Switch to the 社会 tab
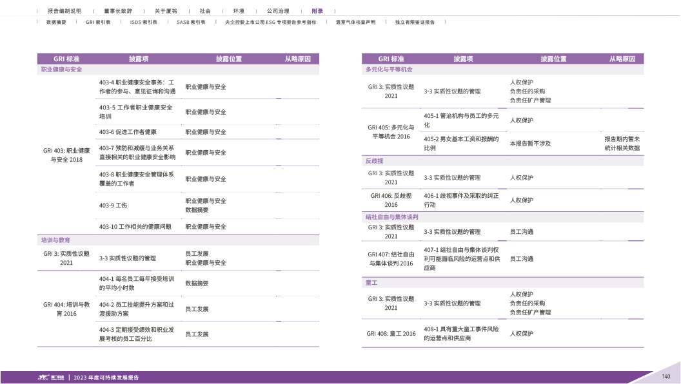This screenshot has height=384, width=681. click(204, 11)
